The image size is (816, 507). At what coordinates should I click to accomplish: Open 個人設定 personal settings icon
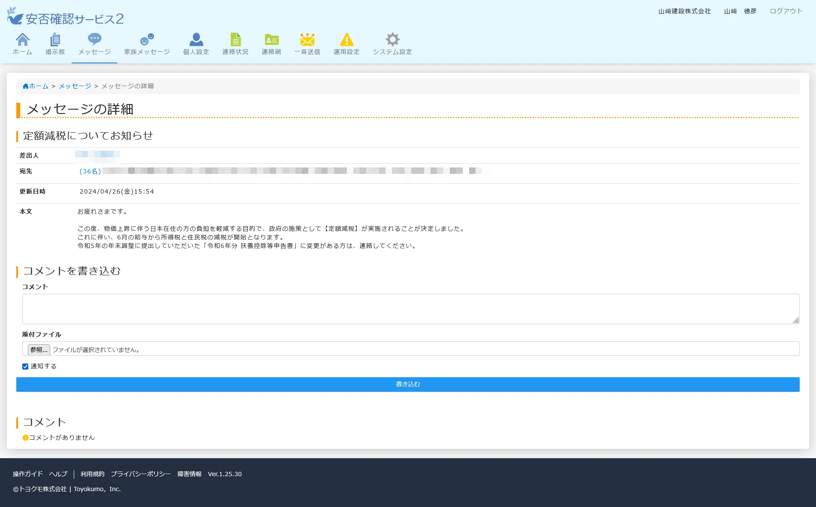coord(196,43)
